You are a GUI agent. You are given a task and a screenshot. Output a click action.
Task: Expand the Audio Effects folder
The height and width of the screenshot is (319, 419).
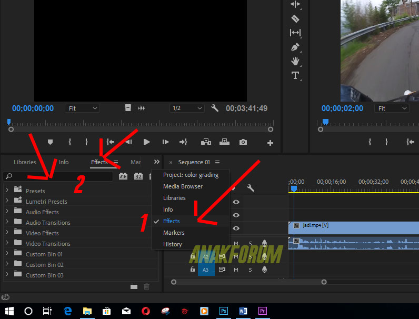coord(7,211)
